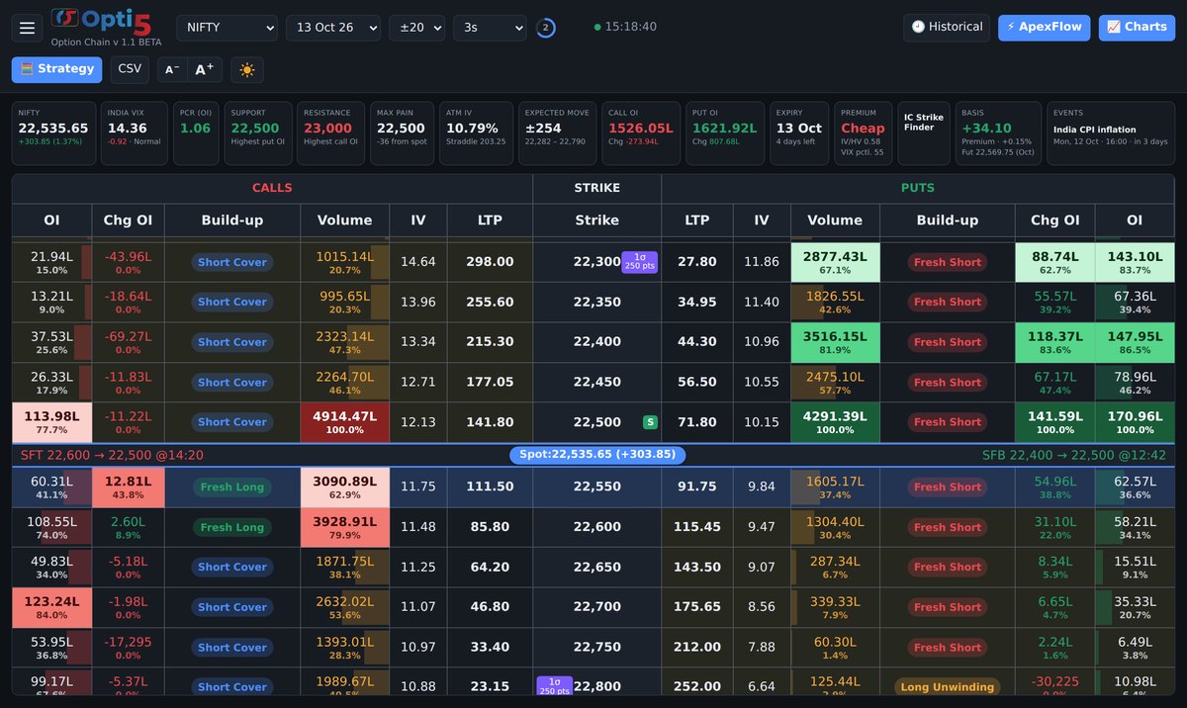Open the 13 Oct 26 expiry dropdown
The height and width of the screenshot is (708, 1187).
(332, 28)
